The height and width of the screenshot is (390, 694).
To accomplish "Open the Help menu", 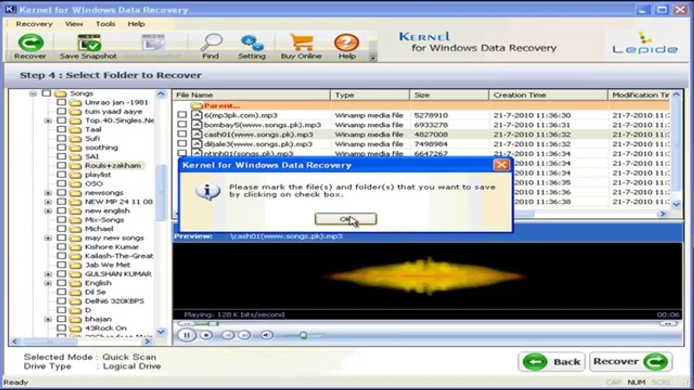I will tap(136, 24).
